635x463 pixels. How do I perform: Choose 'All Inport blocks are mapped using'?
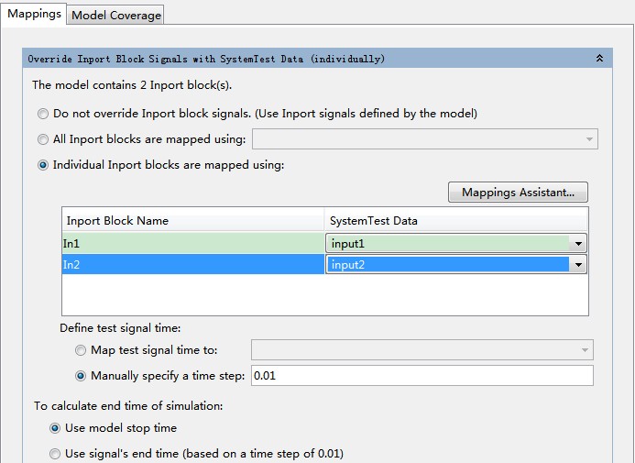click(43, 140)
